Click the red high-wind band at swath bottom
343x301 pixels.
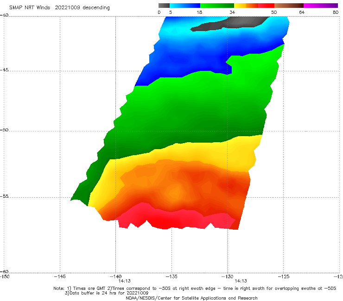click(175, 219)
